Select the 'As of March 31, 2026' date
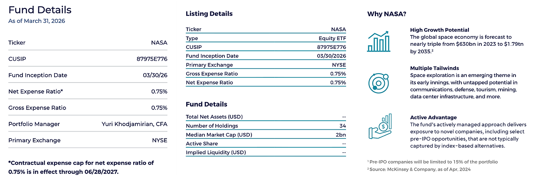Viewport: 533px width, 176px height. click(x=37, y=21)
